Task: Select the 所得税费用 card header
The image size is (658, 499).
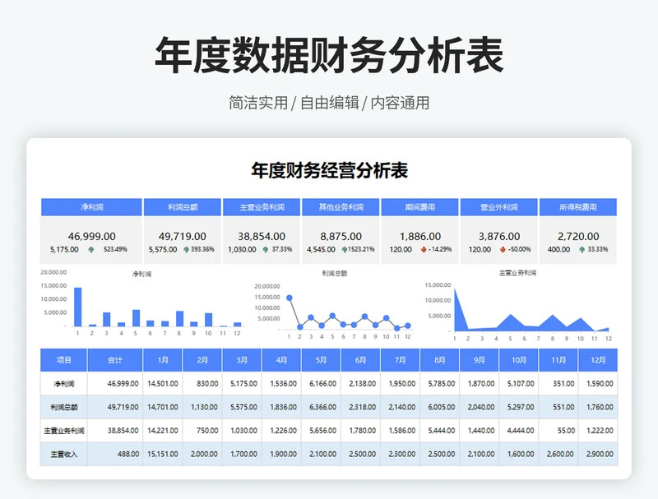Action: [x=578, y=207]
